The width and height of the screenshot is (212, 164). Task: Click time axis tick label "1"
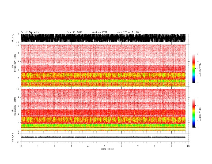click(38, 146)
